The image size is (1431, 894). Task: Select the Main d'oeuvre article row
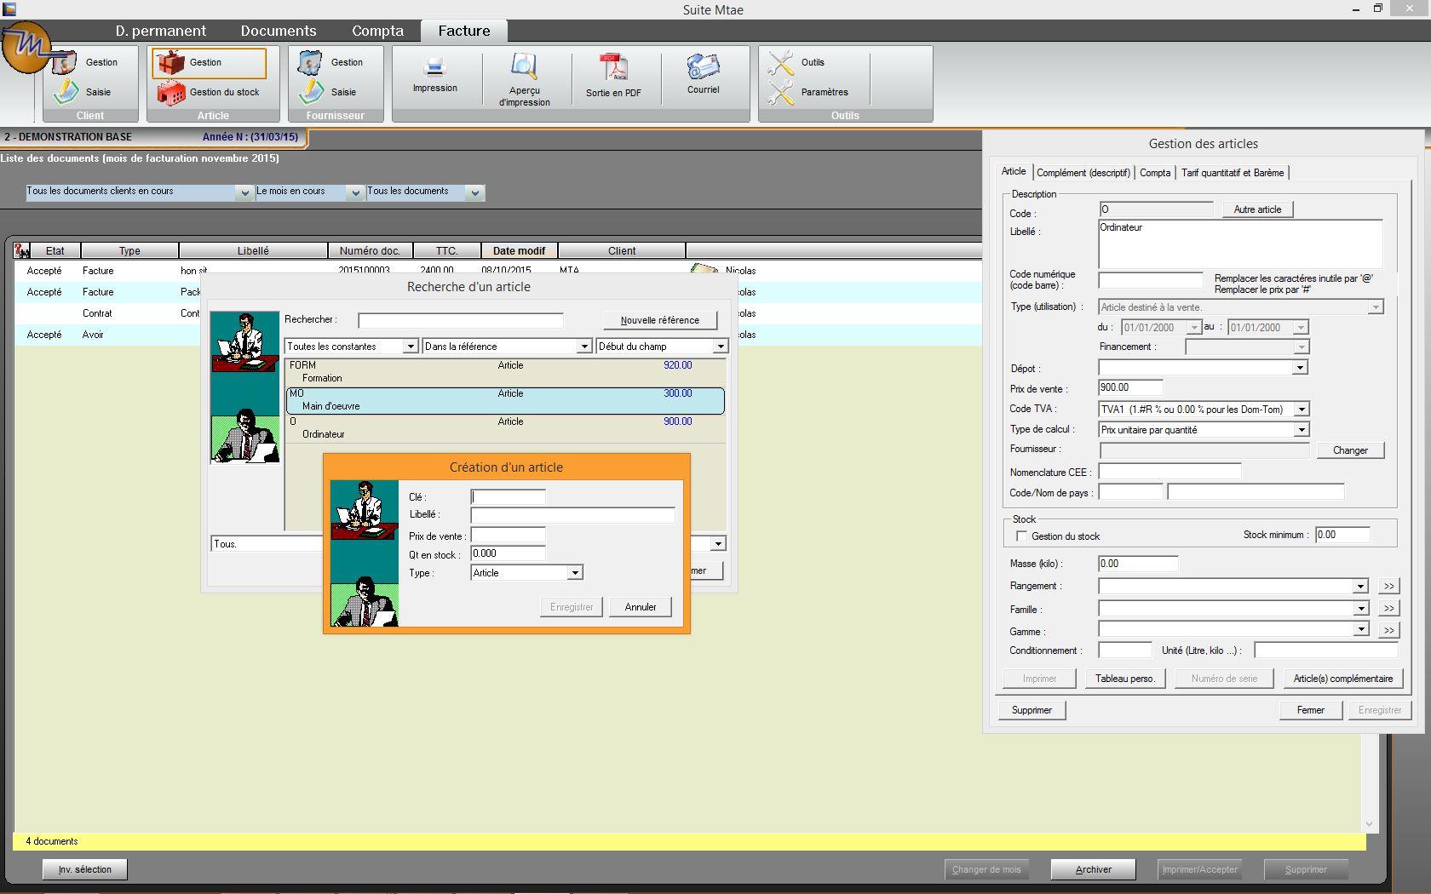(x=505, y=400)
